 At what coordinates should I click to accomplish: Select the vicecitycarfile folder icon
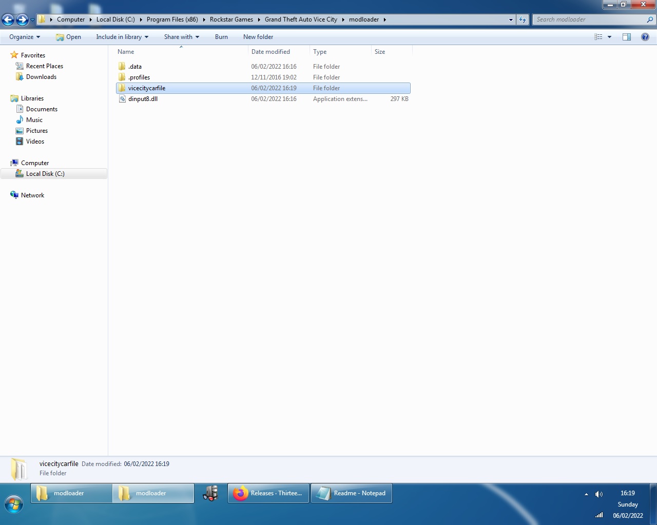tap(122, 88)
